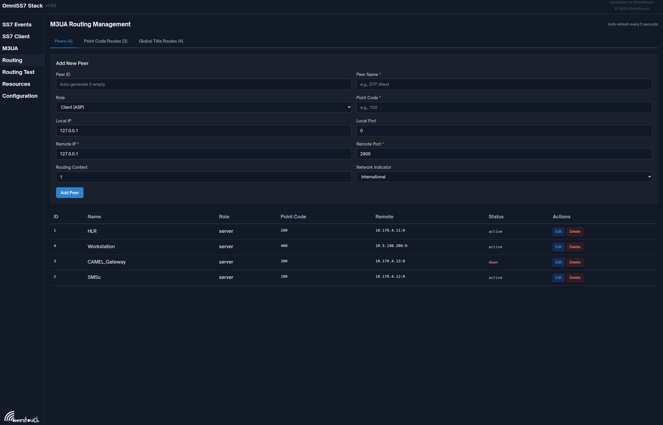Select the Peers tab

pos(64,41)
